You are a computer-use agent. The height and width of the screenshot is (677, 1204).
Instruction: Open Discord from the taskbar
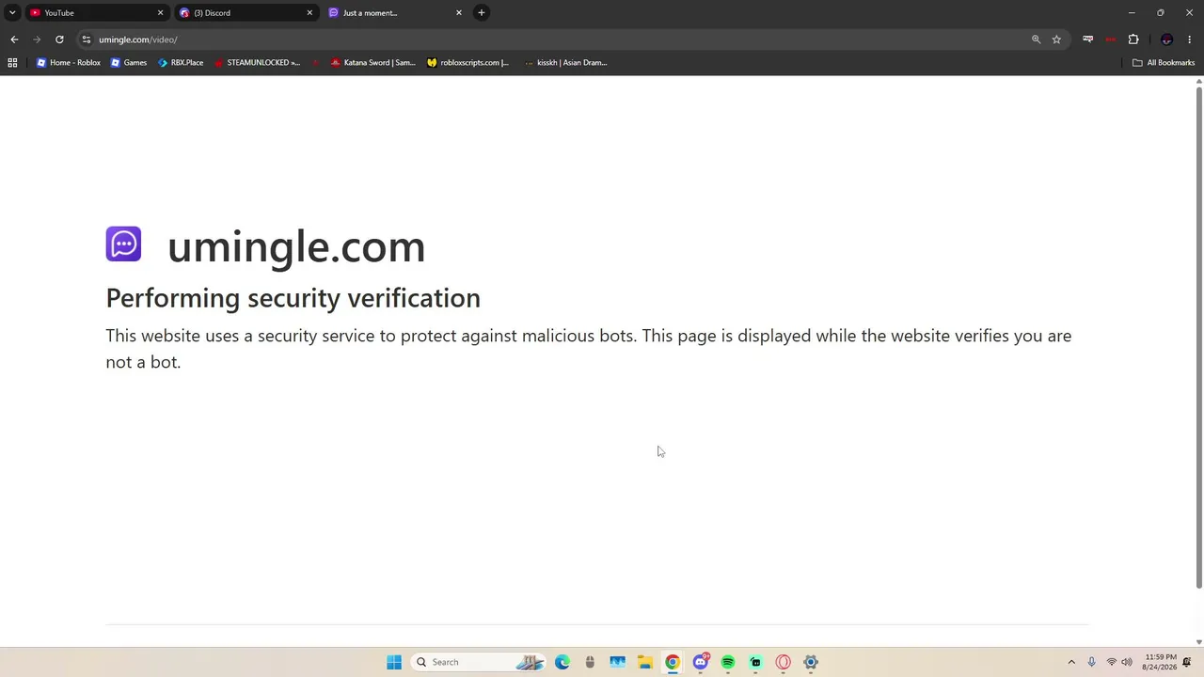[701, 662]
